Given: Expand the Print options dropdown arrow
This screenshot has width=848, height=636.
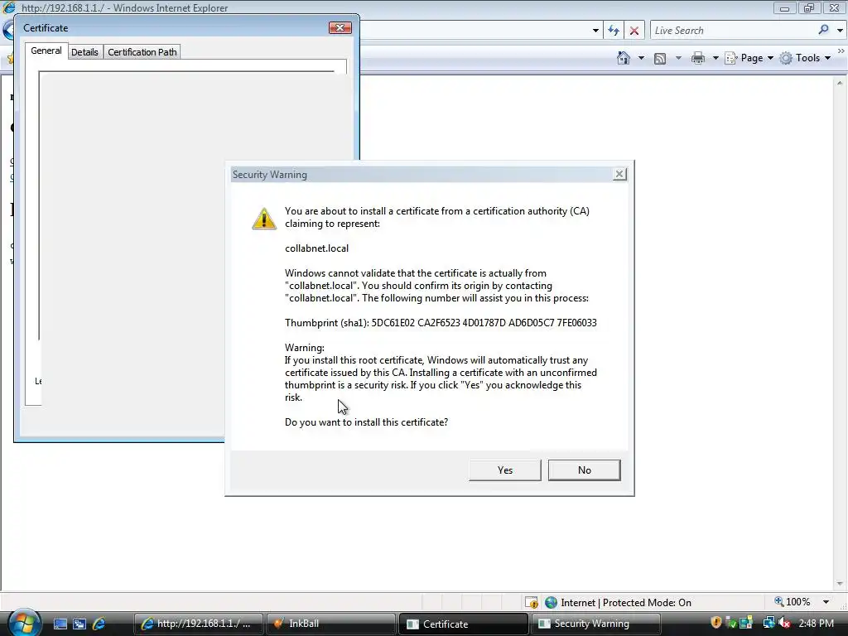Looking at the screenshot, I should [x=715, y=58].
